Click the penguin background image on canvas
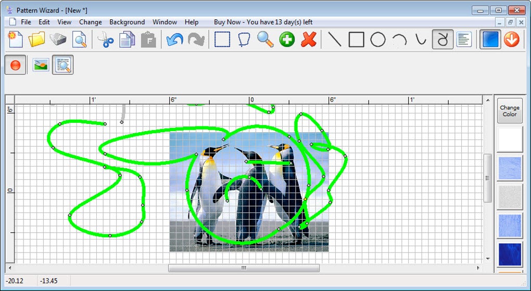This screenshot has width=531, height=291. [x=249, y=192]
